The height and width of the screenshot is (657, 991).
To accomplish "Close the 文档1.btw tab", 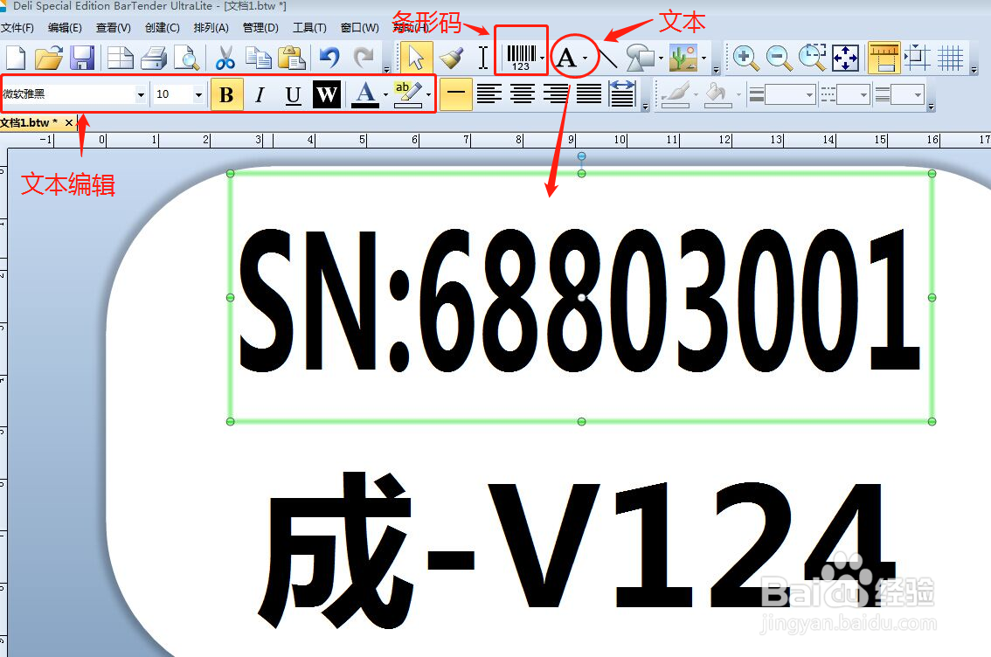I will point(69,122).
